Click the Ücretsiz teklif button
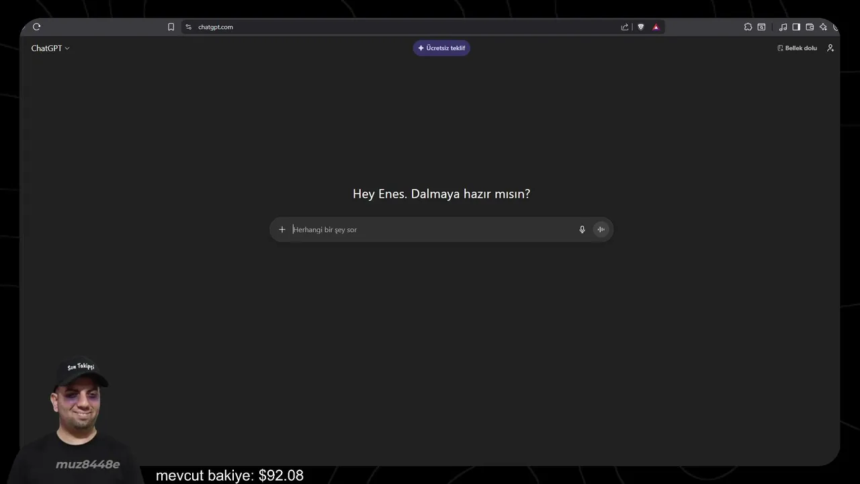This screenshot has width=860, height=484. click(x=441, y=48)
